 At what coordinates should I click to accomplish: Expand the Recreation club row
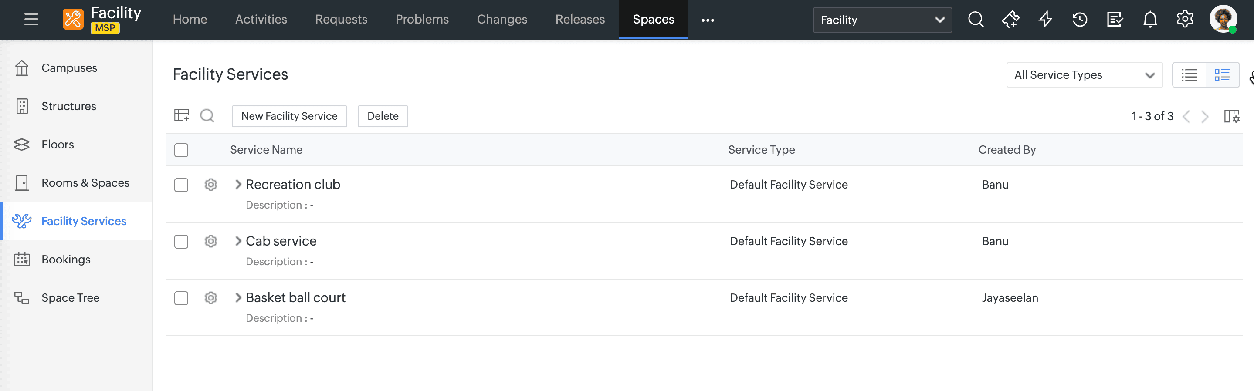tap(238, 184)
